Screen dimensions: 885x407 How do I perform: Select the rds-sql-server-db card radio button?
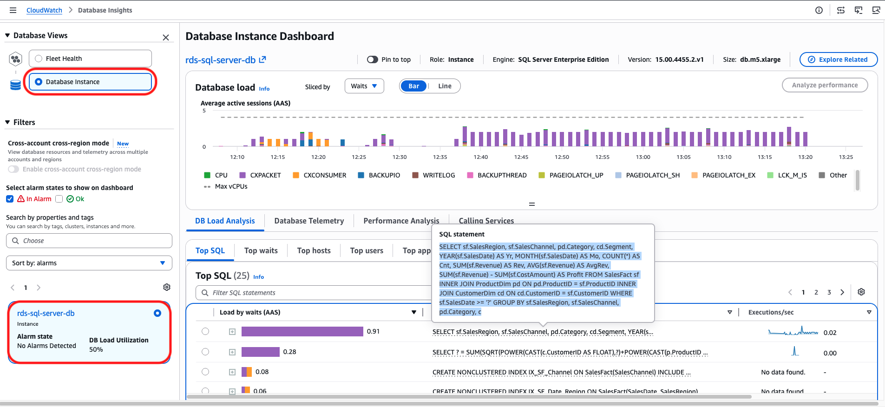coord(157,313)
